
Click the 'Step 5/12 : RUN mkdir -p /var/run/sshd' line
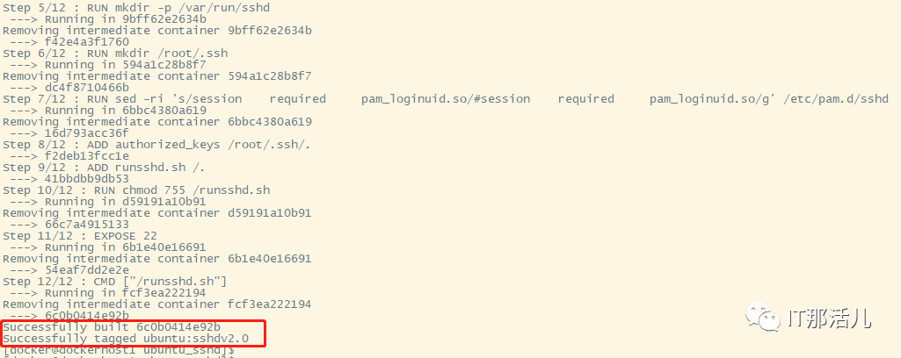click(136, 7)
